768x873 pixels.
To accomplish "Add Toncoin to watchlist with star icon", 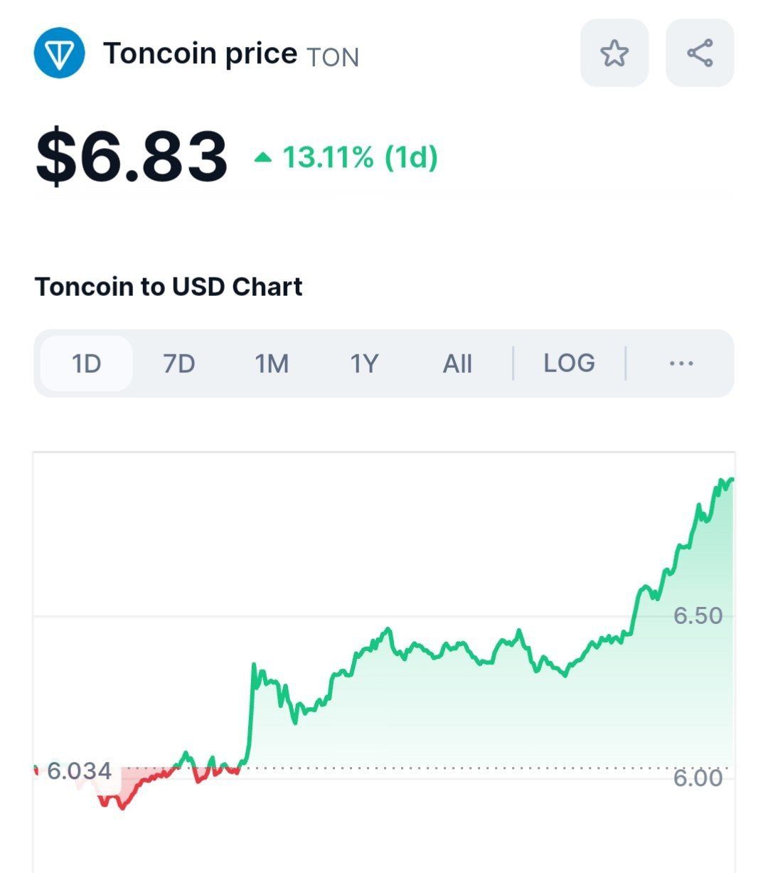I will coord(614,53).
